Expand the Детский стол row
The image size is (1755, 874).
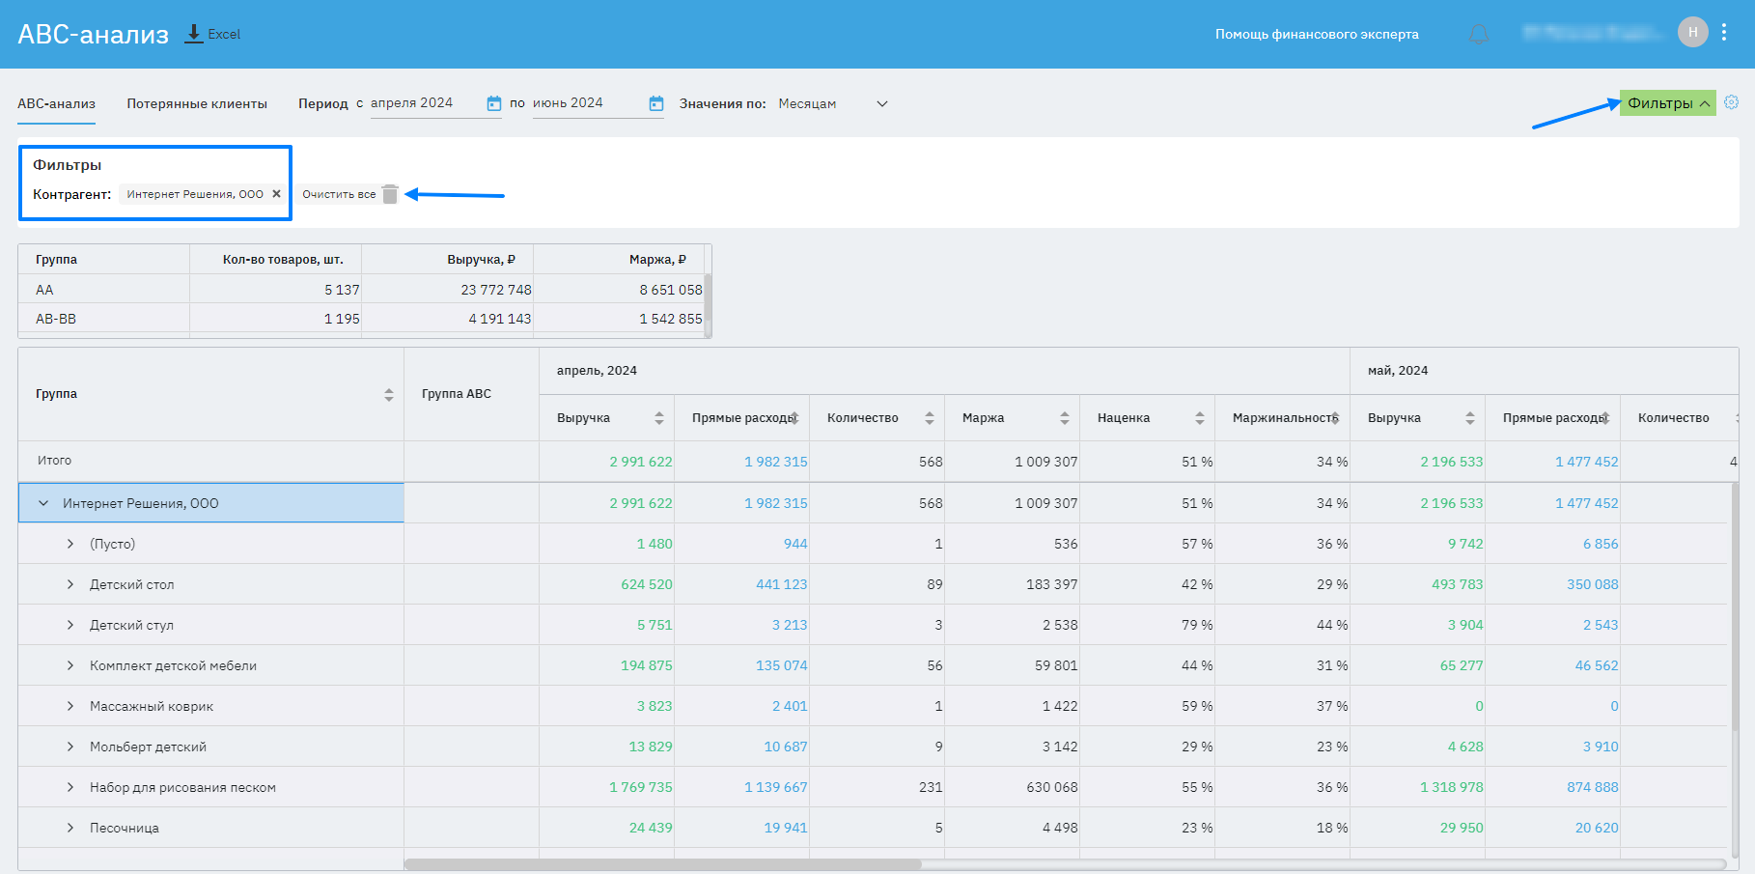tap(70, 584)
